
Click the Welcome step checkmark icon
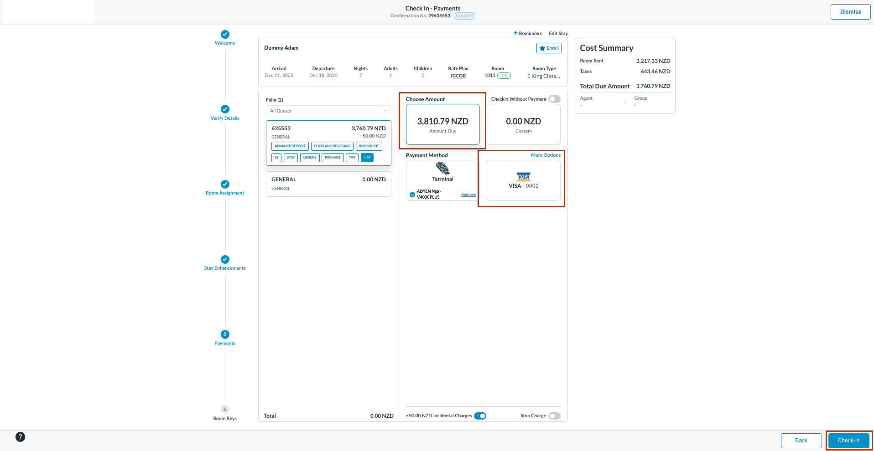click(225, 35)
